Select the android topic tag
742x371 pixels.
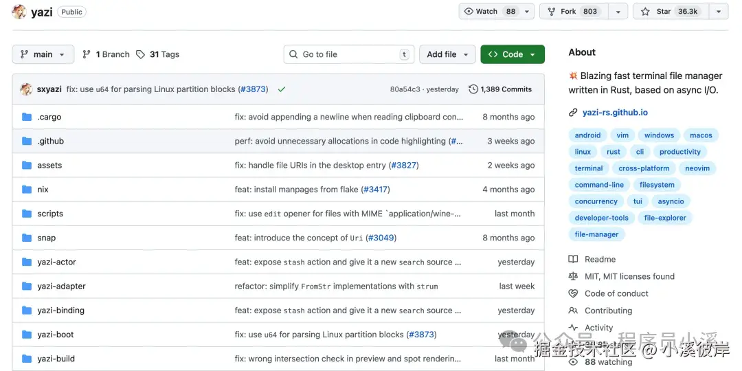[x=587, y=135]
